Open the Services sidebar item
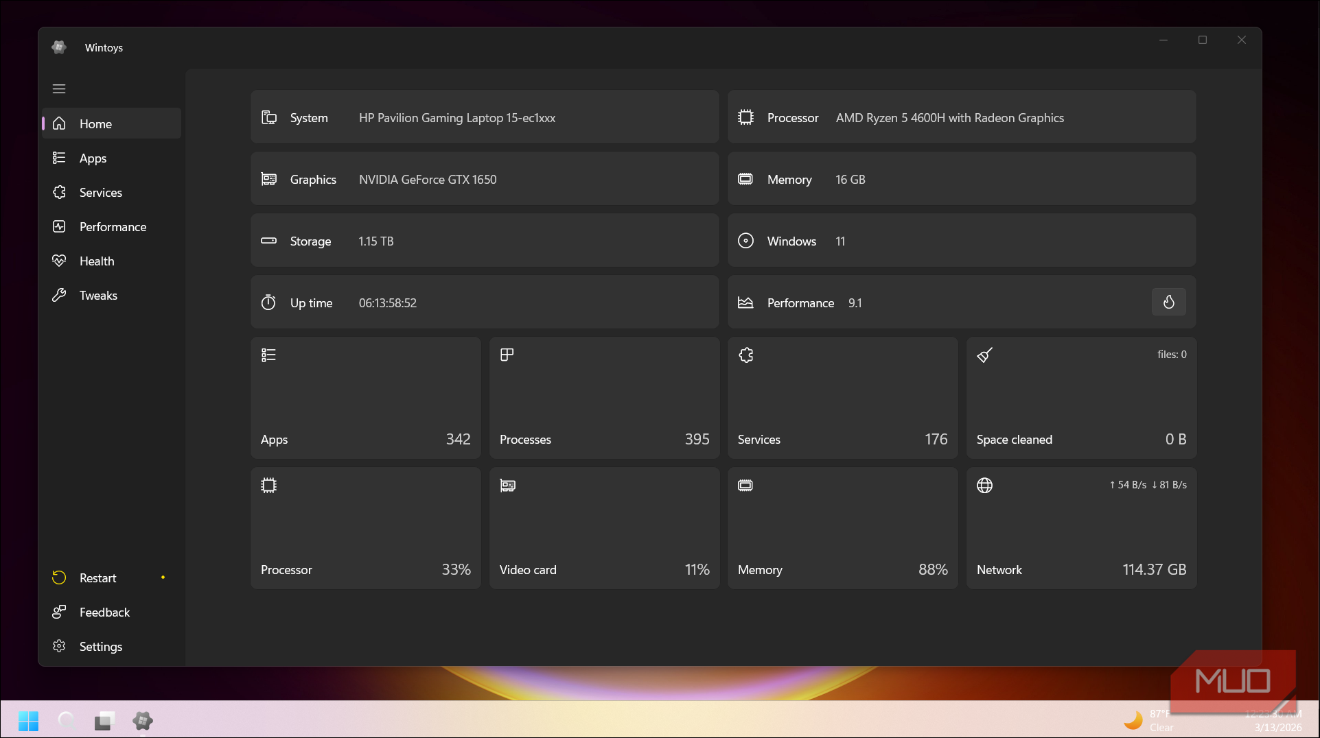This screenshot has height=738, width=1320. coord(111,192)
